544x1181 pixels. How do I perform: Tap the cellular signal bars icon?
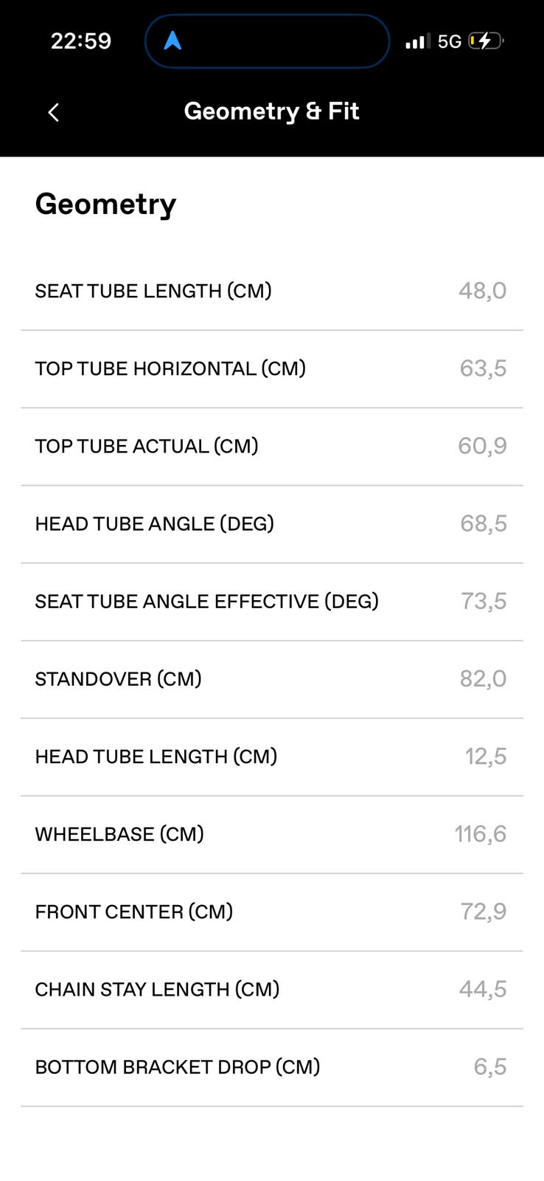click(x=418, y=41)
